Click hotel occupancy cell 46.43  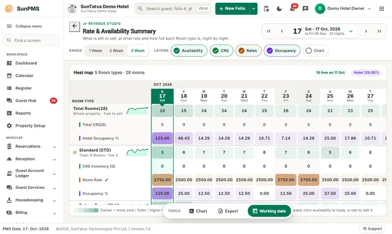[184, 138]
